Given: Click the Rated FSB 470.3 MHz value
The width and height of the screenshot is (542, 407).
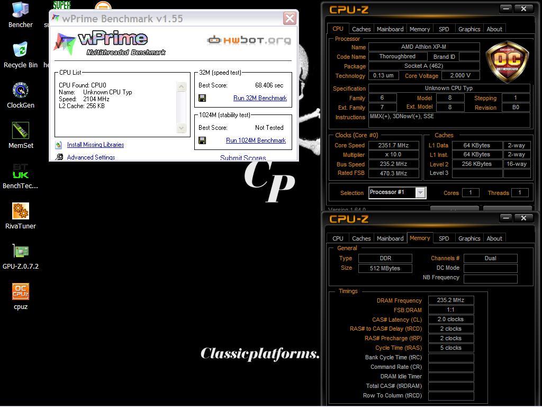Looking at the screenshot, I should [393, 173].
